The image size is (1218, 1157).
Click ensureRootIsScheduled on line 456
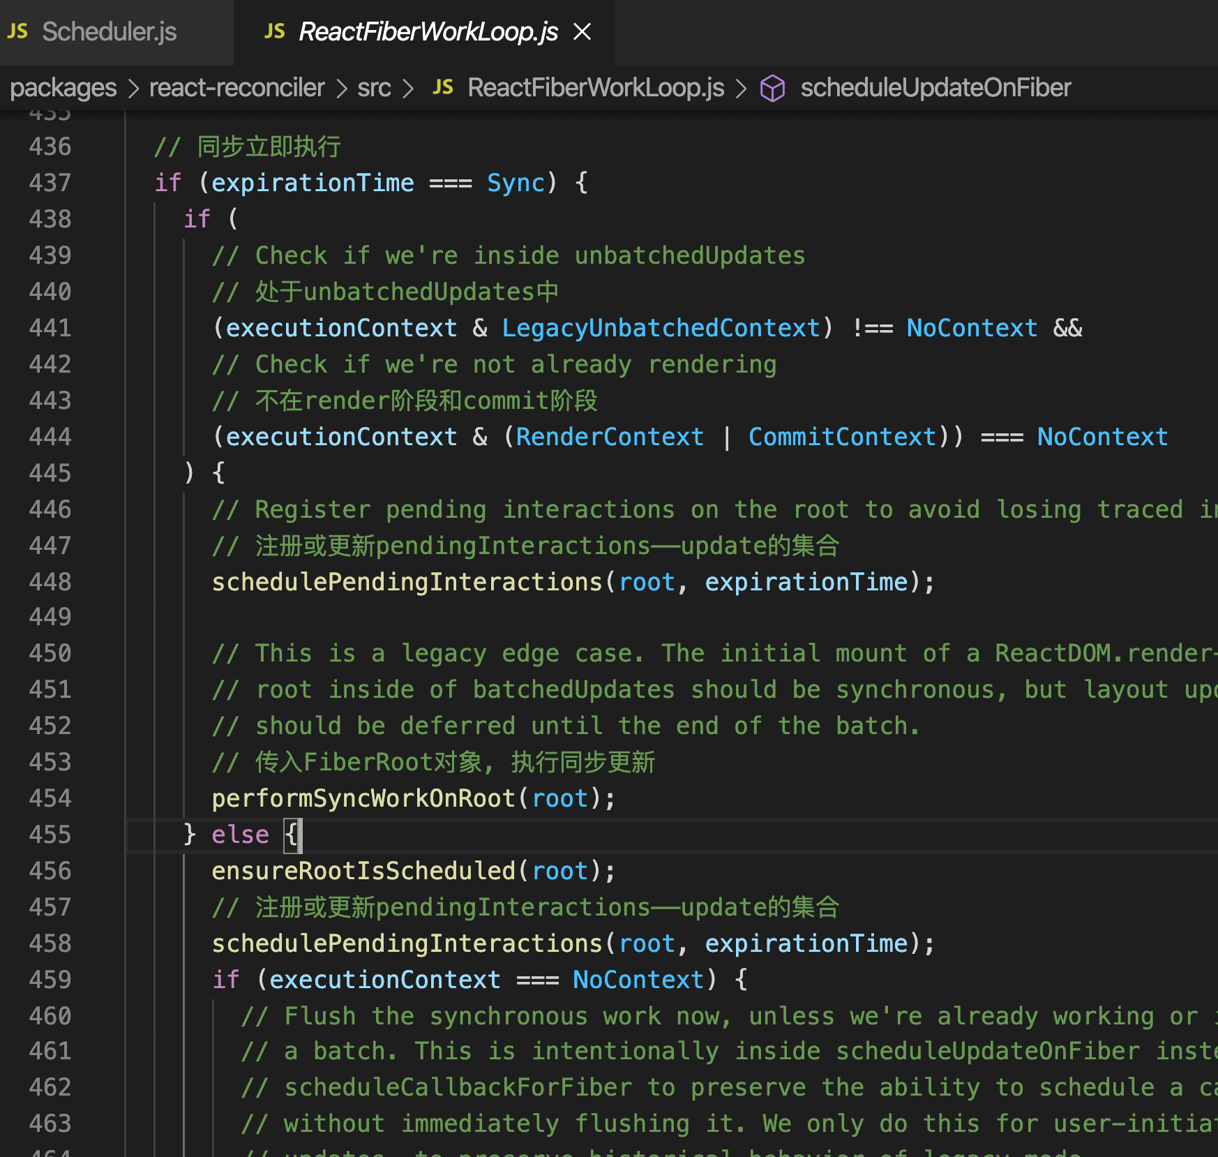click(x=363, y=871)
